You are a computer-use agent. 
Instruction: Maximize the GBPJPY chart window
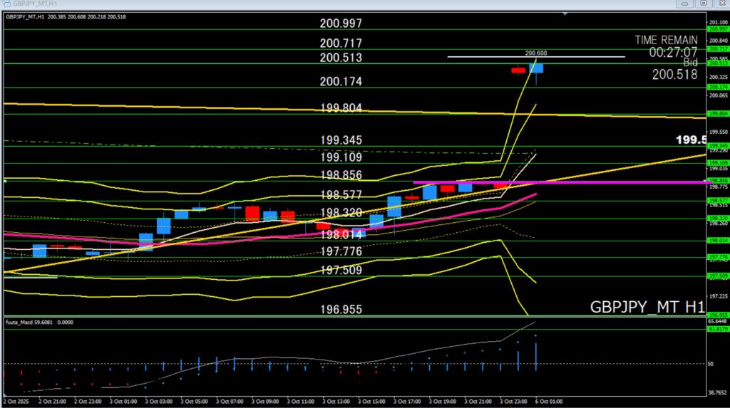coord(704,4)
